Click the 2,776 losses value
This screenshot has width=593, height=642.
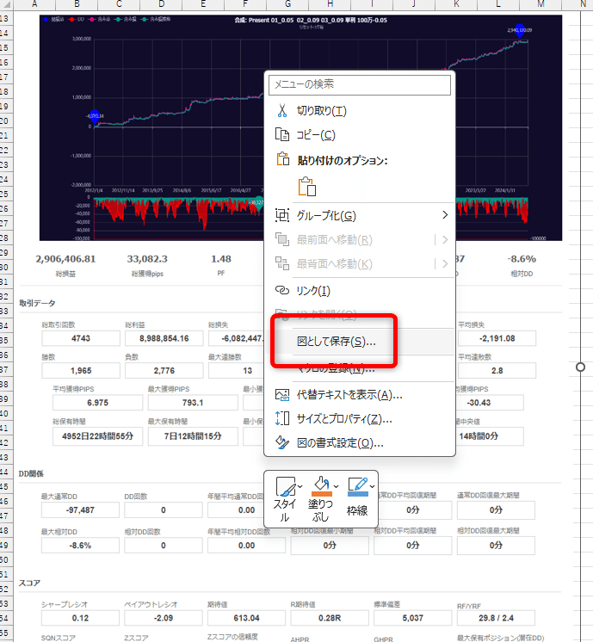point(164,371)
